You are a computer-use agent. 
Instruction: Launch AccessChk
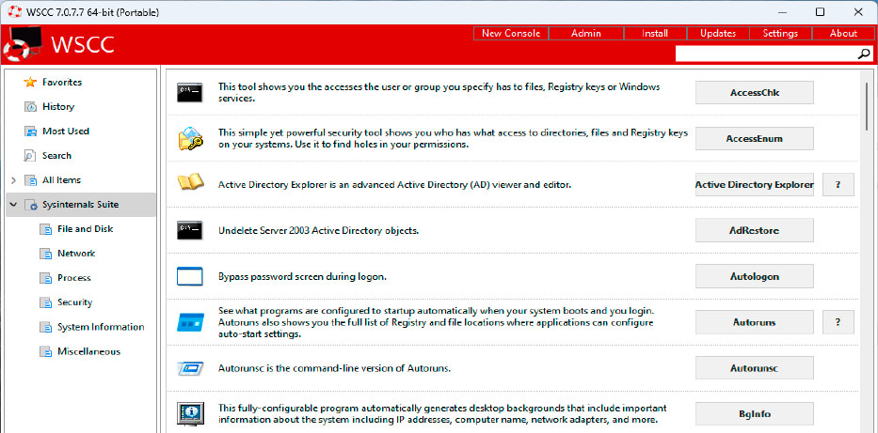point(754,93)
